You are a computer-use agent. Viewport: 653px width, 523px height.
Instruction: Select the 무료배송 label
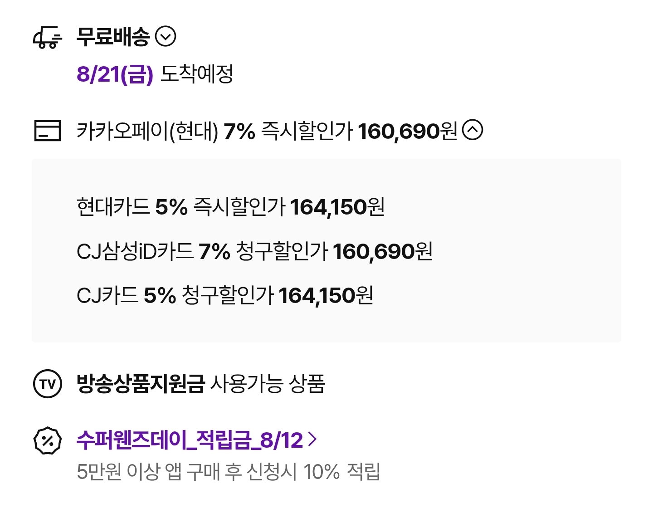click(x=113, y=37)
